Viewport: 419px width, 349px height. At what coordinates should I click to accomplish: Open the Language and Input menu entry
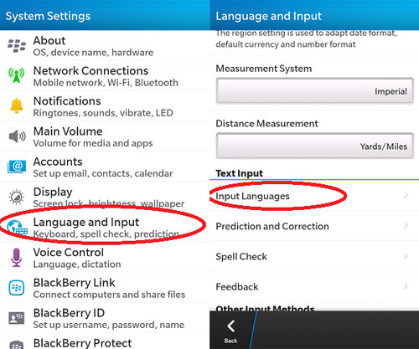point(105,227)
